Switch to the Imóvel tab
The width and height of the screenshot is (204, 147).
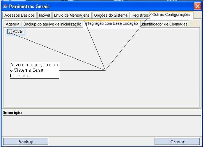[45, 15]
